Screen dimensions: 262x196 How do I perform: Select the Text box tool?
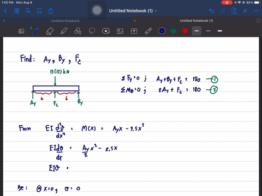pyautogui.click(x=134, y=31)
